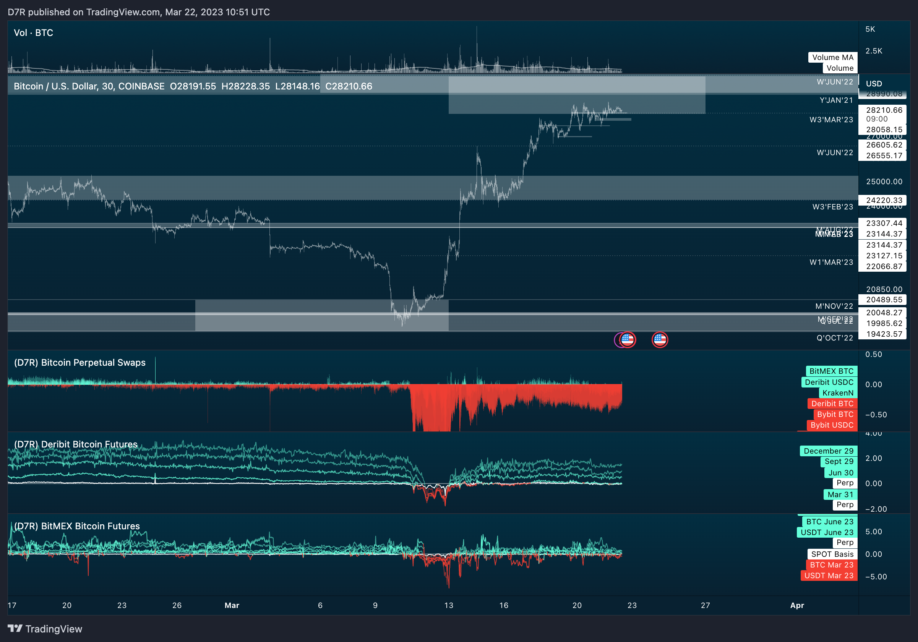The width and height of the screenshot is (918, 642).
Task: Select the (D7R) Bitcoin Perpetual Swaps title
Action: coord(79,363)
